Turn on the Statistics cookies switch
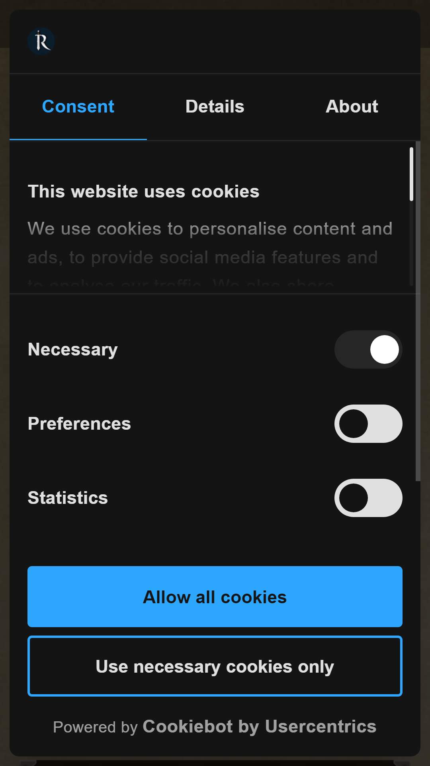Screen dimensions: 430x766 (368, 498)
